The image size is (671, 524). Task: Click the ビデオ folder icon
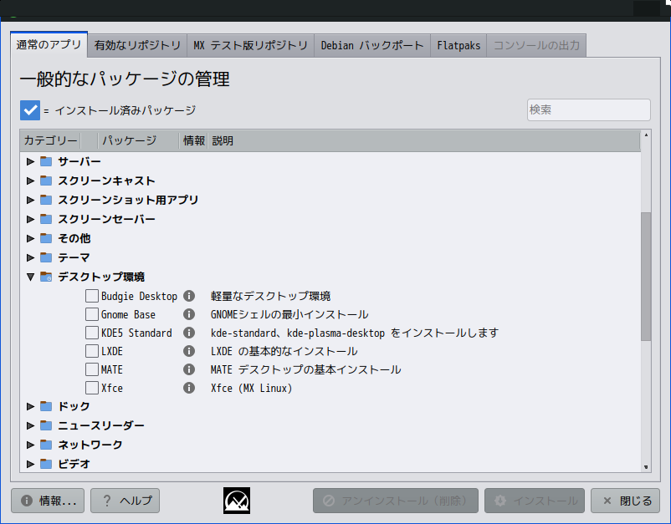point(46,464)
